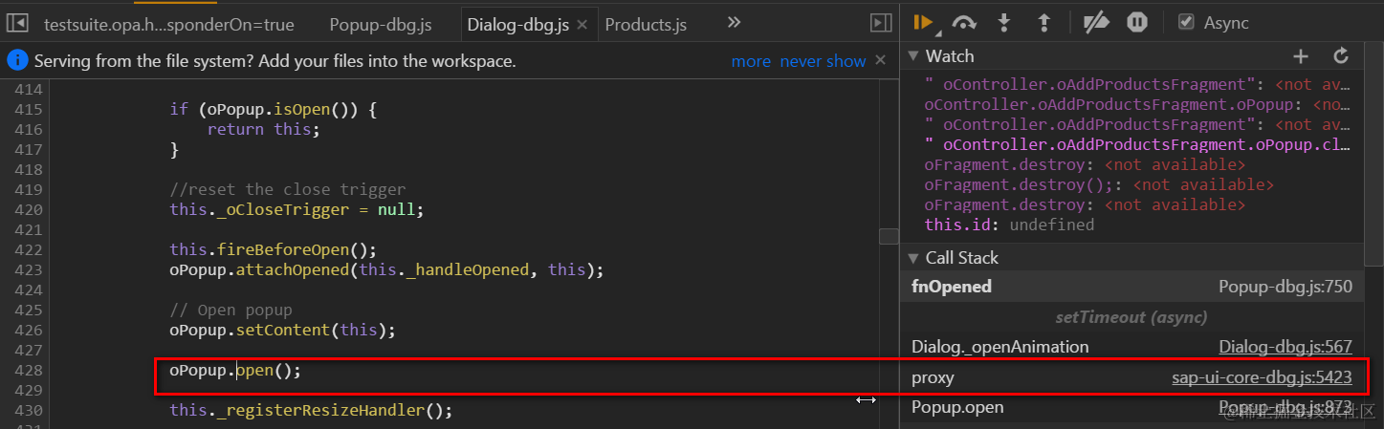
Task: Collapse the Watch section
Action: 914,56
